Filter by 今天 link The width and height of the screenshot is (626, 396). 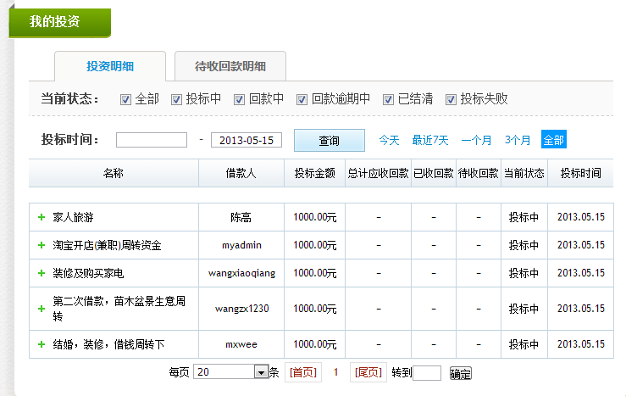point(389,140)
